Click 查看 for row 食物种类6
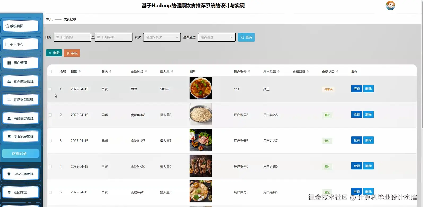The height and width of the screenshot is (207, 423). coord(356,166)
